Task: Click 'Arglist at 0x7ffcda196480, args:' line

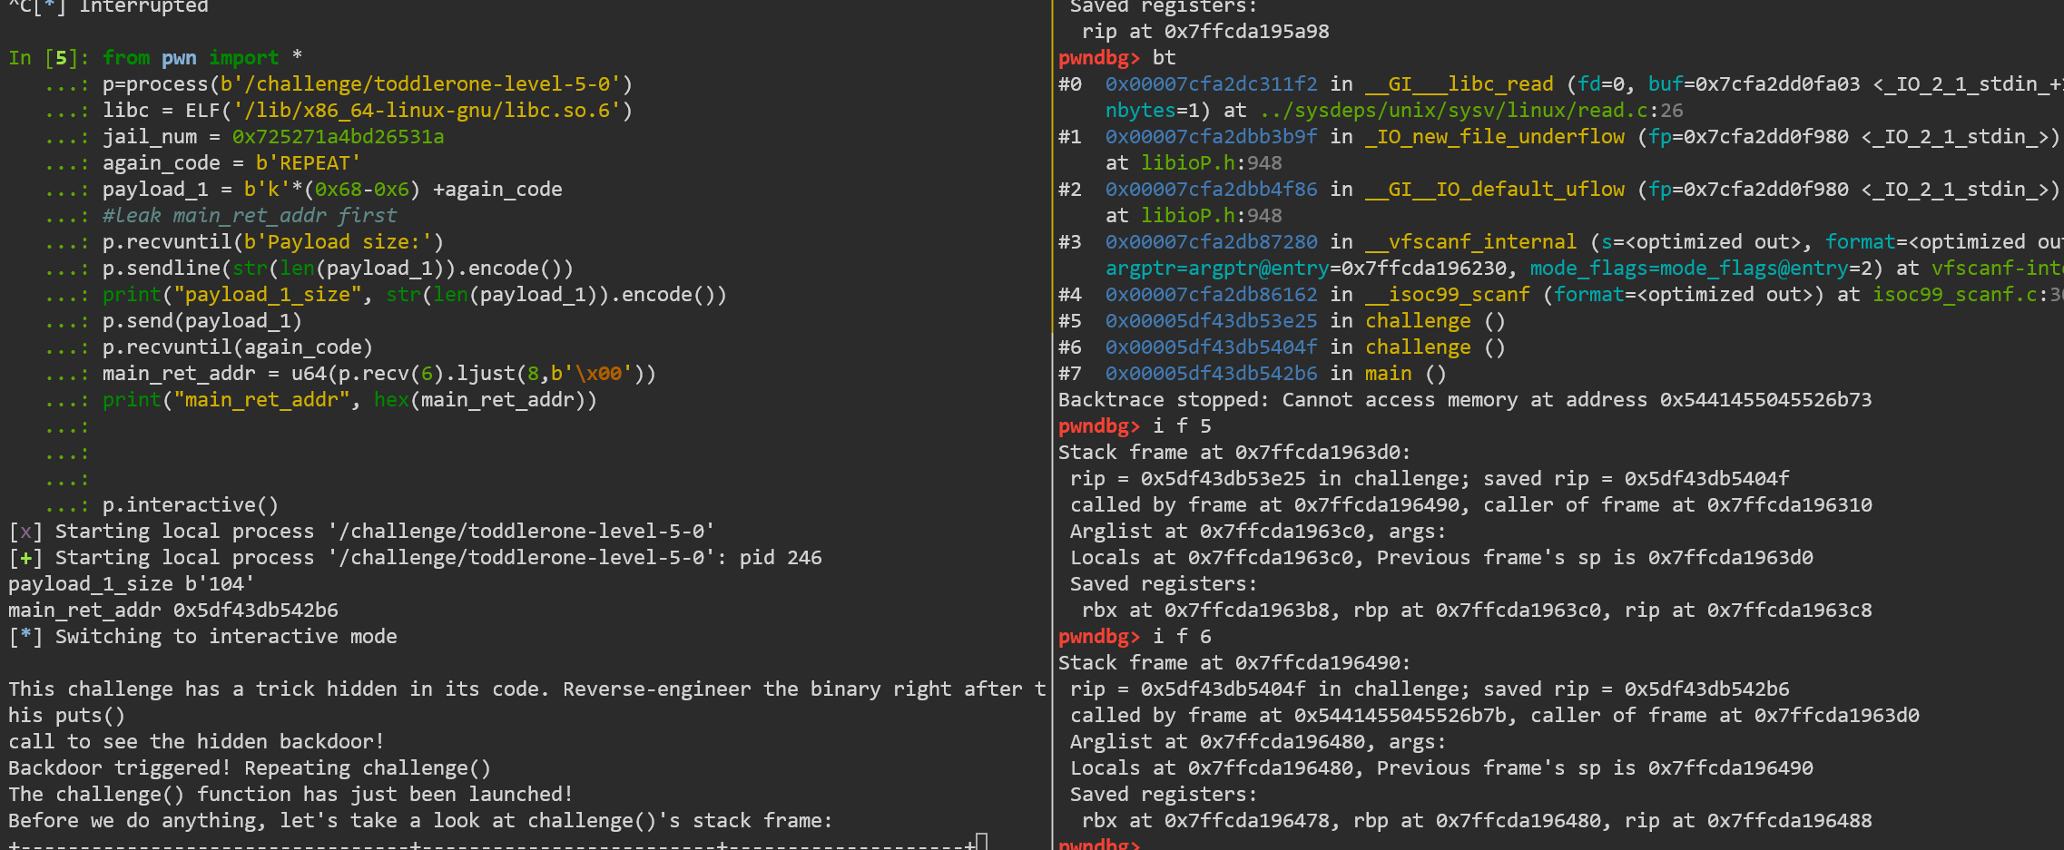Action: pyautogui.click(x=1258, y=742)
